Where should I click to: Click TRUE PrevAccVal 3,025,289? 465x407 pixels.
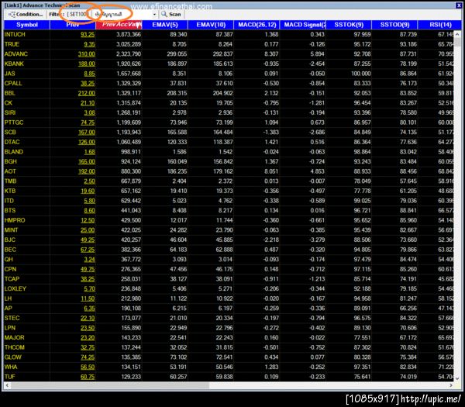pyautogui.click(x=129, y=44)
